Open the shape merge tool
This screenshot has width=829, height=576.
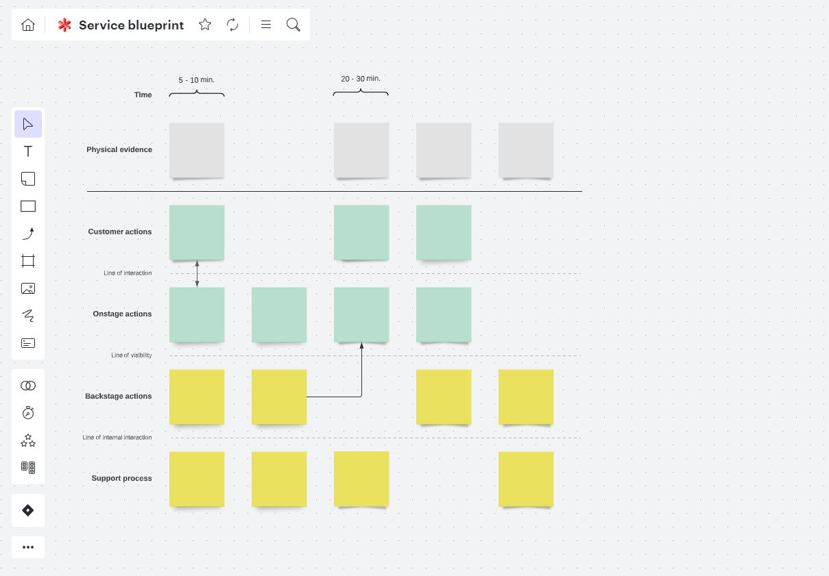(27, 385)
